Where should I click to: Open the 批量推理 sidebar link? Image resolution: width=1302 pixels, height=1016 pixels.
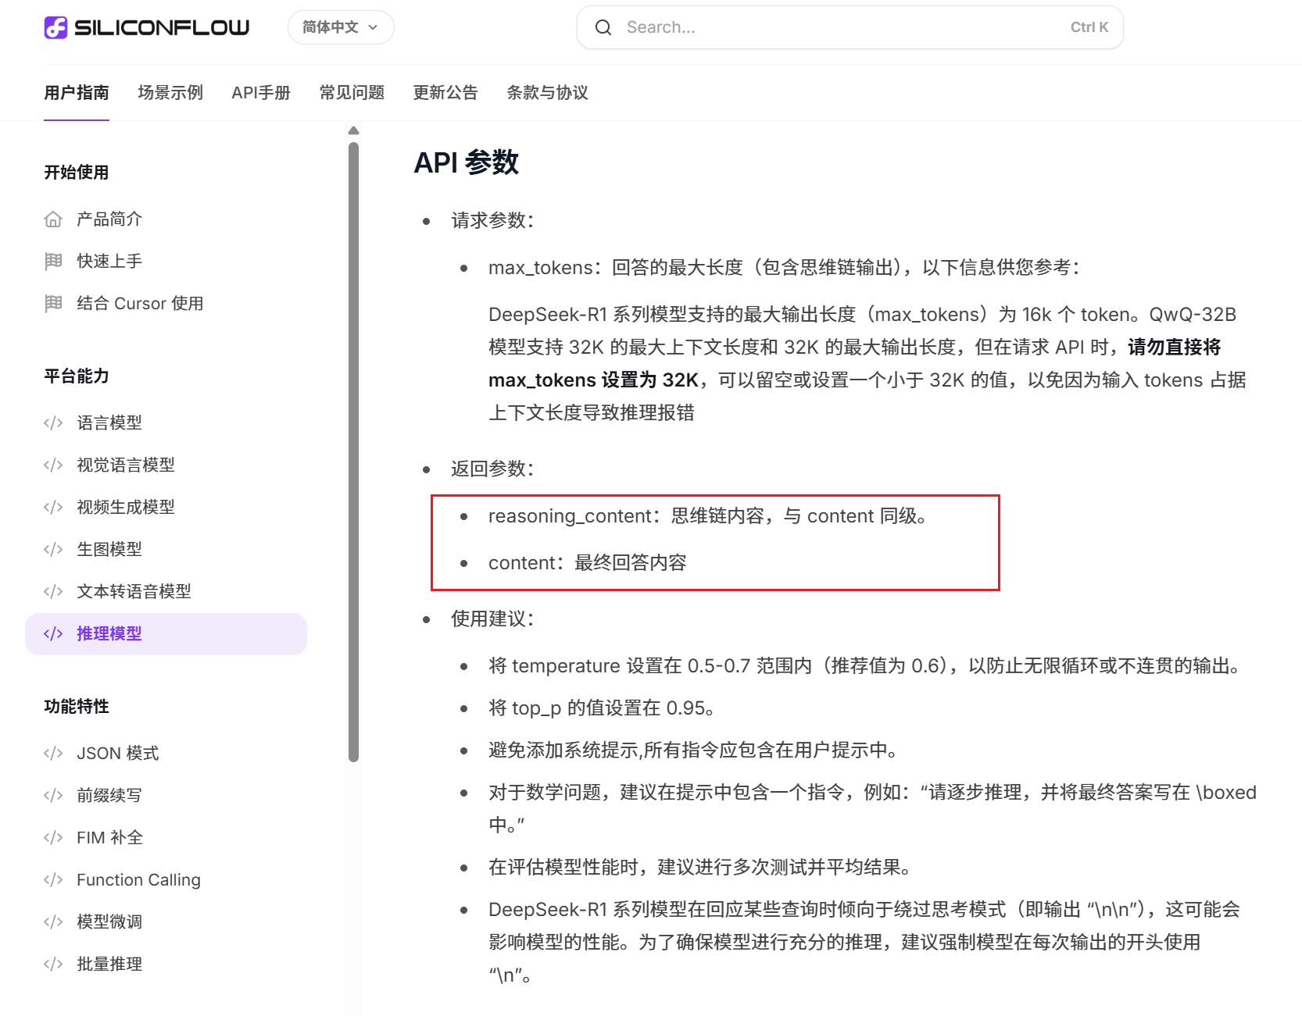pyautogui.click(x=109, y=964)
